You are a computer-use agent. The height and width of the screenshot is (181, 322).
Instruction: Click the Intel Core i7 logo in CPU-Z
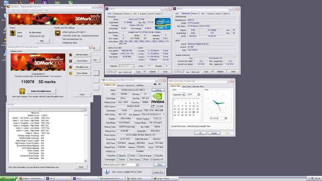pyautogui.click(x=163, y=24)
